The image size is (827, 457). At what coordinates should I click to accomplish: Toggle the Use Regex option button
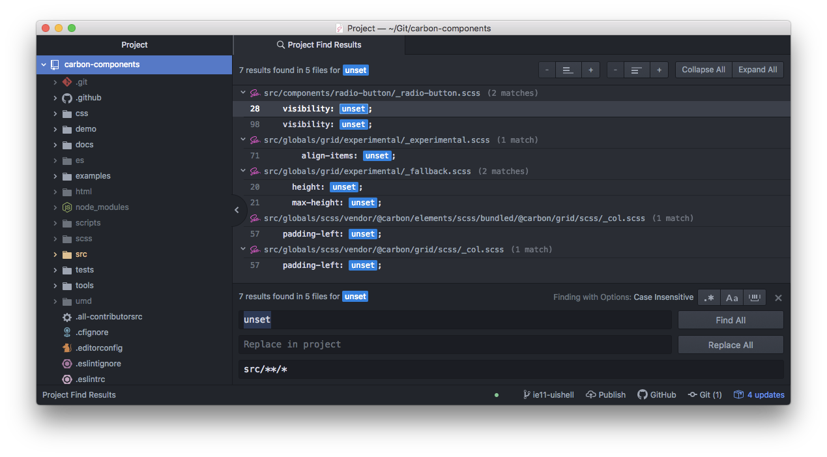[x=709, y=297]
